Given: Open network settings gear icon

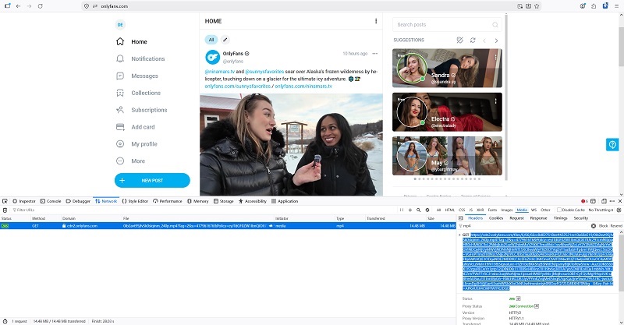Looking at the screenshot, I should (x=619, y=210).
